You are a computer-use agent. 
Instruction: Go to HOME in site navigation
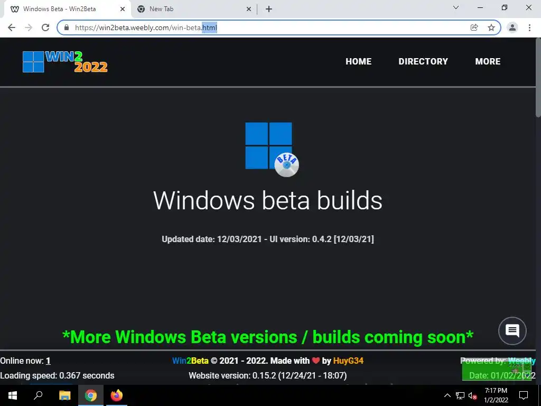[x=359, y=61]
